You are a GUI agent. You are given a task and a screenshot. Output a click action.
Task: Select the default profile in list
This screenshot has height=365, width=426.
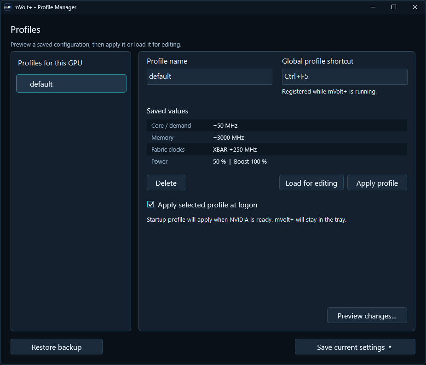71,83
